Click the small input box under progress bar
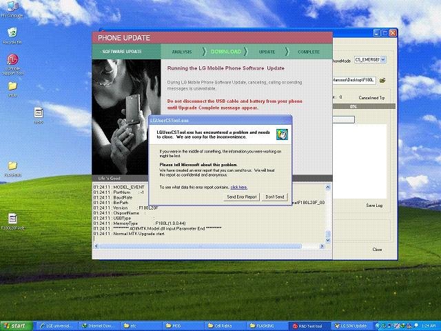Viewport: 441px width, 331px height. point(343,119)
